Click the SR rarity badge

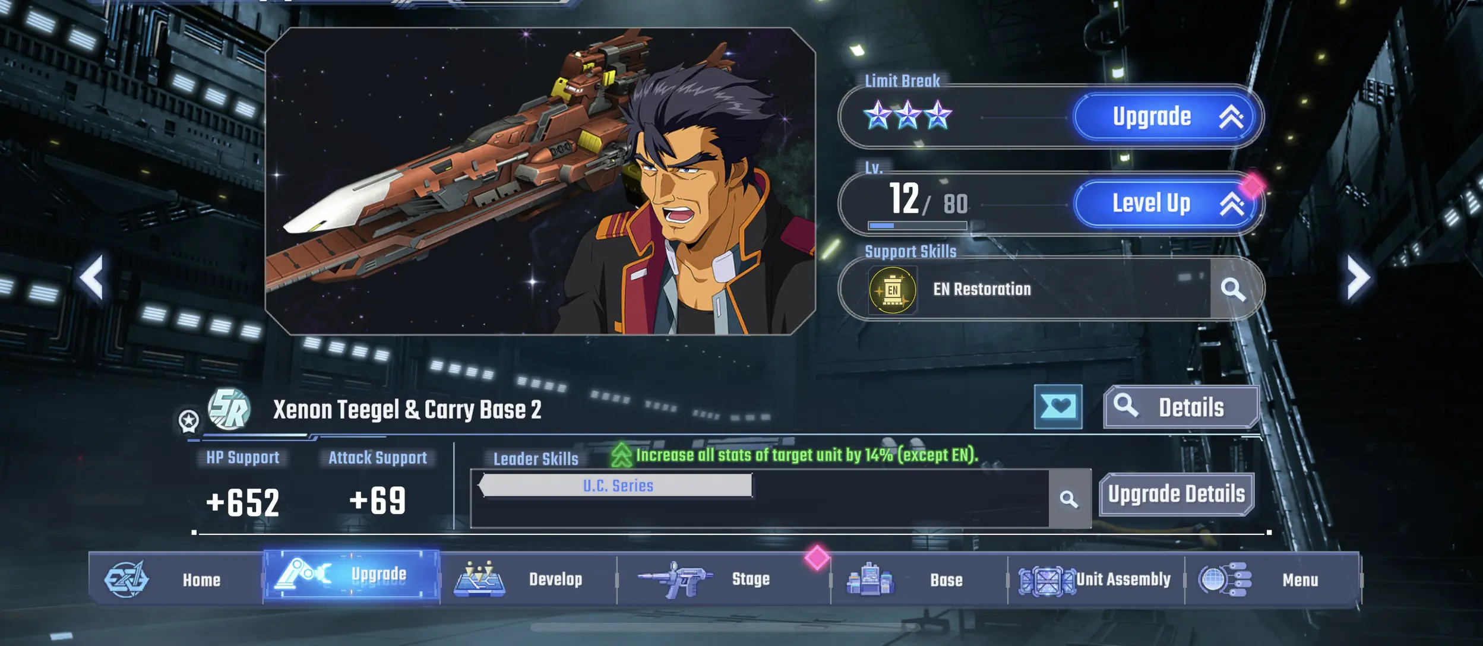(229, 409)
